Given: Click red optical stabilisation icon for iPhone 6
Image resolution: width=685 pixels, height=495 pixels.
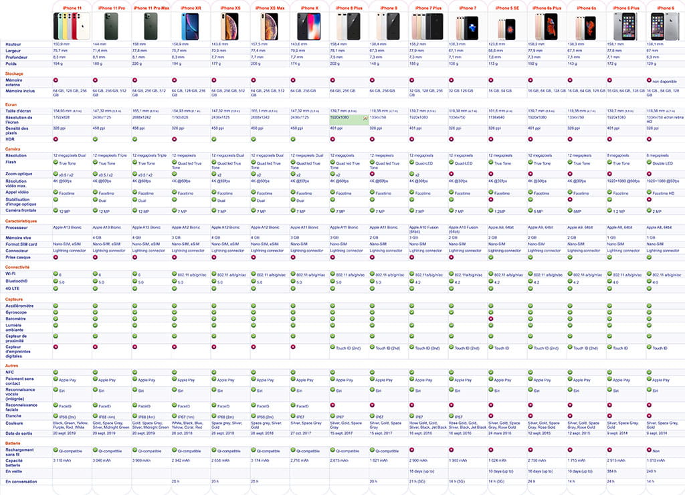Looking at the screenshot, I should [649, 199].
